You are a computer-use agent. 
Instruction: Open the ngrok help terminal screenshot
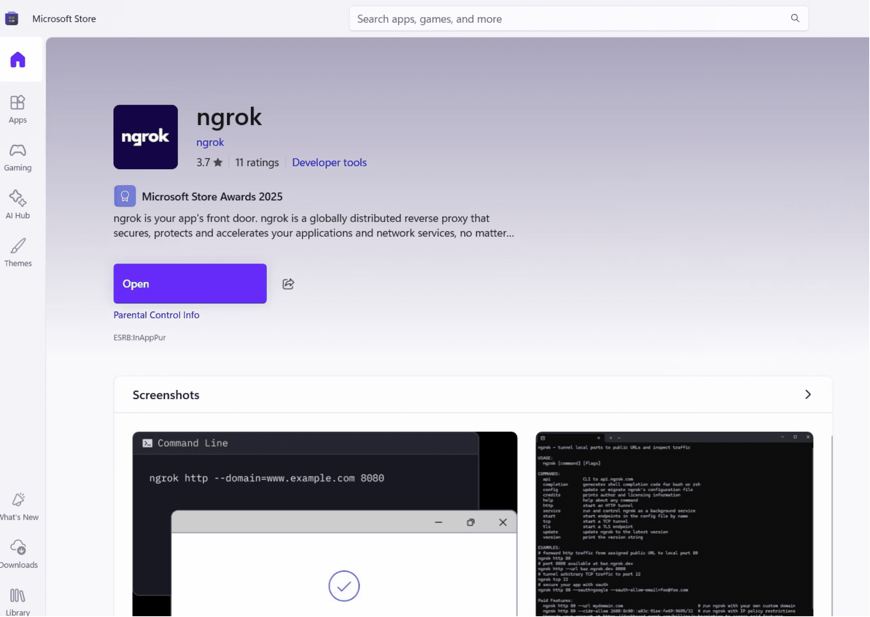tap(675, 524)
